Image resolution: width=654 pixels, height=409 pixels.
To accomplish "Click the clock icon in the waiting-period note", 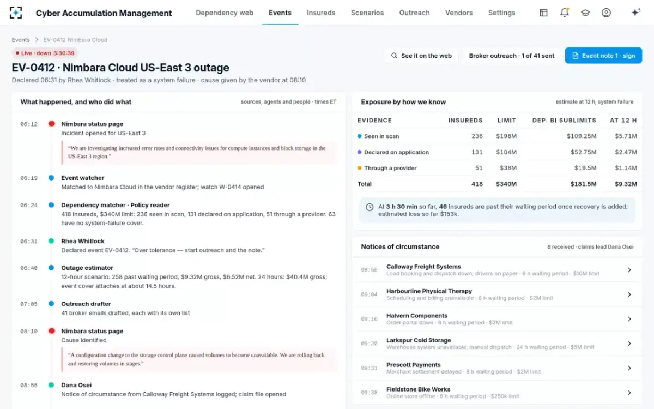I will point(369,207).
